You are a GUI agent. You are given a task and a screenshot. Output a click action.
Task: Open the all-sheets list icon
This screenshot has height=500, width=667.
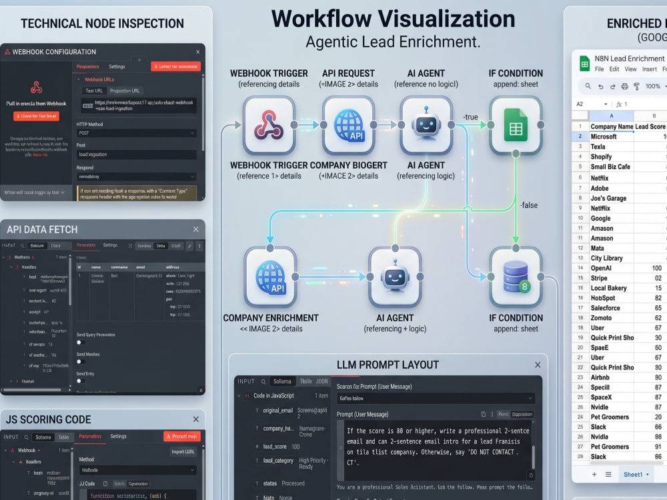click(x=608, y=474)
